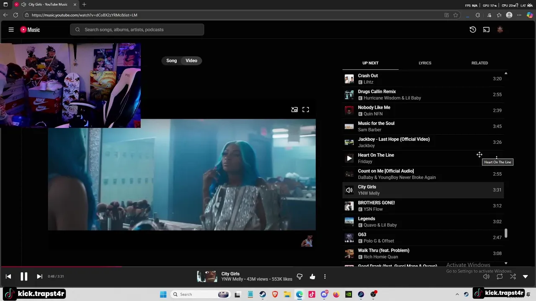This screenshot has width=536, height=301.
Task: Click the City Girls thumbnail in player bar
Action: pos(207,276)
